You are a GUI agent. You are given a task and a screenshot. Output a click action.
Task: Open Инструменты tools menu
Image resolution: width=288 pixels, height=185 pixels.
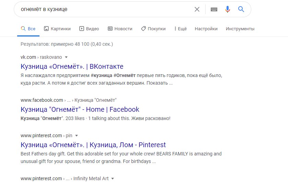pyautogui.click(x=240, y=29)
